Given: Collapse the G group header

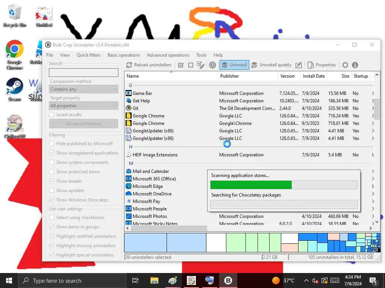Looking at the screenshot, I should (x=130, y=85).
